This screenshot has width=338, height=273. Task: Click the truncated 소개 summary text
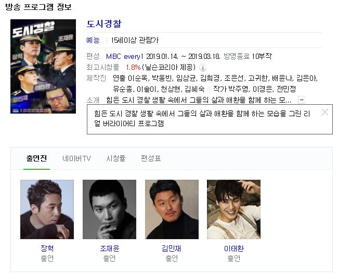(x=199, y=100)
